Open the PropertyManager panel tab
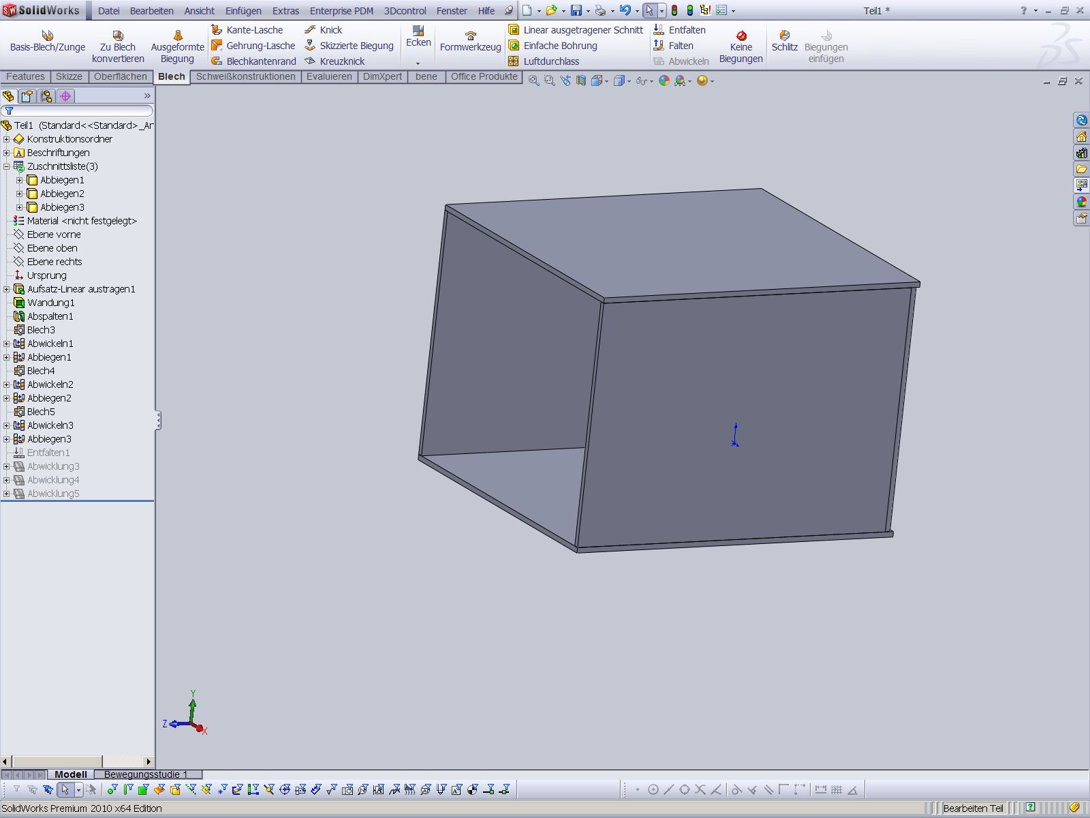Viewport: 1090px width, 818px height. click(27, 96)
